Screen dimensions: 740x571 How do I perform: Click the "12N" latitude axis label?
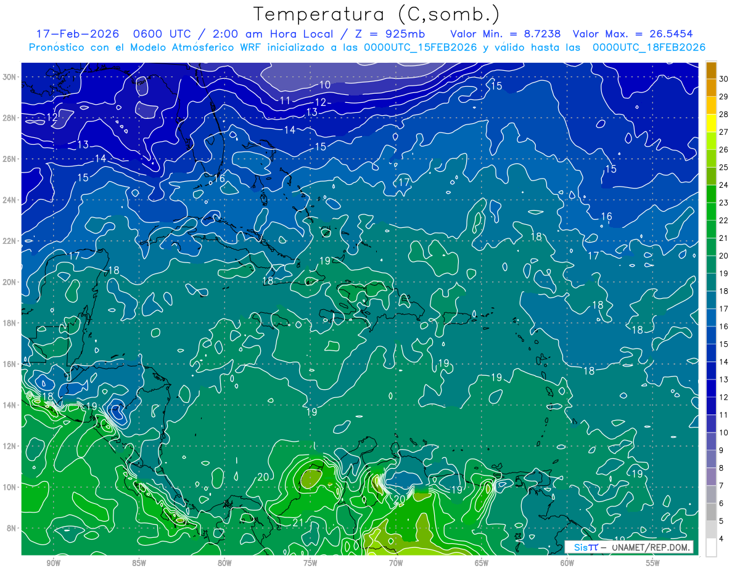(9, 446)
